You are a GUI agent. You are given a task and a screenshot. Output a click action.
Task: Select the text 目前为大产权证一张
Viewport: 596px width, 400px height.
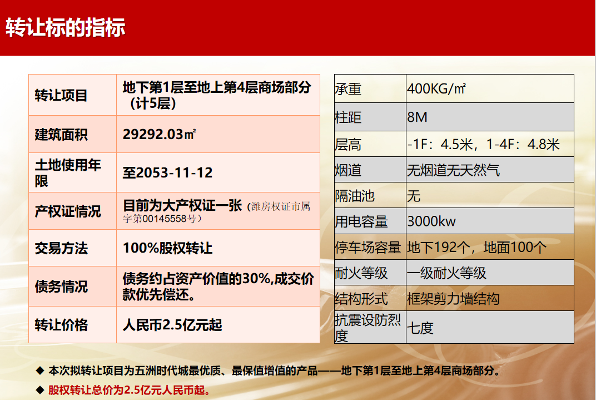182,206
